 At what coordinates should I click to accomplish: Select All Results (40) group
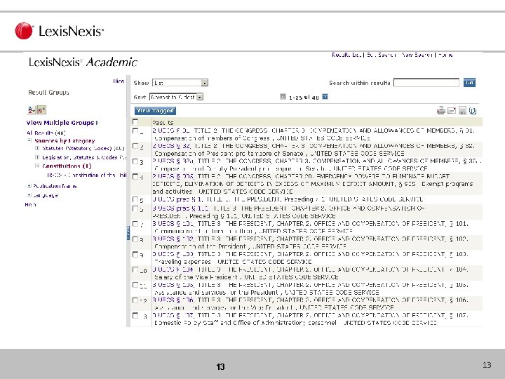pyautogui.click(x=46, y=133)
